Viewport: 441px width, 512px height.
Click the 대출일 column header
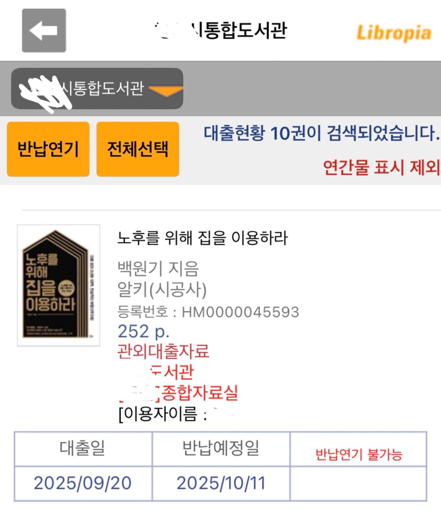(83, 448)
